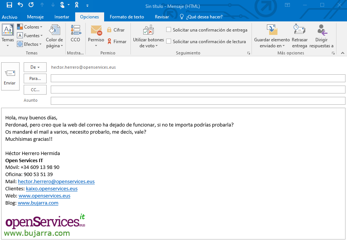Enable Solicitar una confirmación de lectura
The width and height of the screenshot is (347, 241).
tap(169, 41)
